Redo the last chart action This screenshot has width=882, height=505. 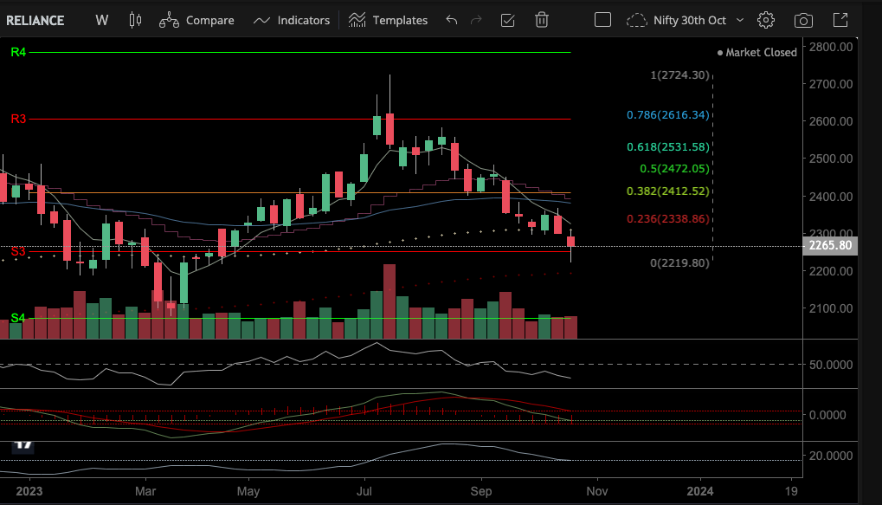click(476, 20)
